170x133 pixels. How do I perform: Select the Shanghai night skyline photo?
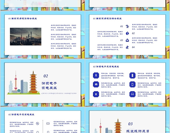point(25,37)
